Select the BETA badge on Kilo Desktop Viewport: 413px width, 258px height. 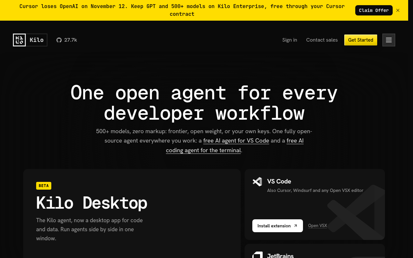tap(44, 186)
